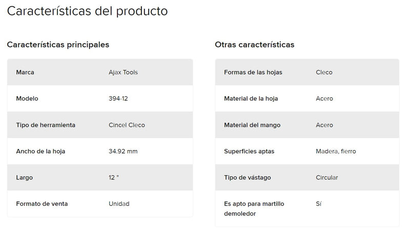Click the "Otras características" section title

click(255, 45)
